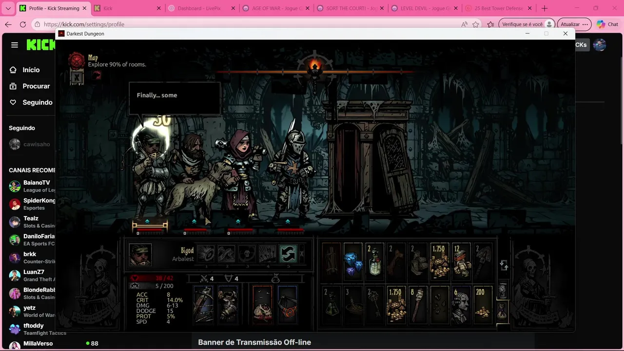Switch to the inventory bag tab
The height and width of the screenshot is (351, 624).
click(x=502, y=311)
